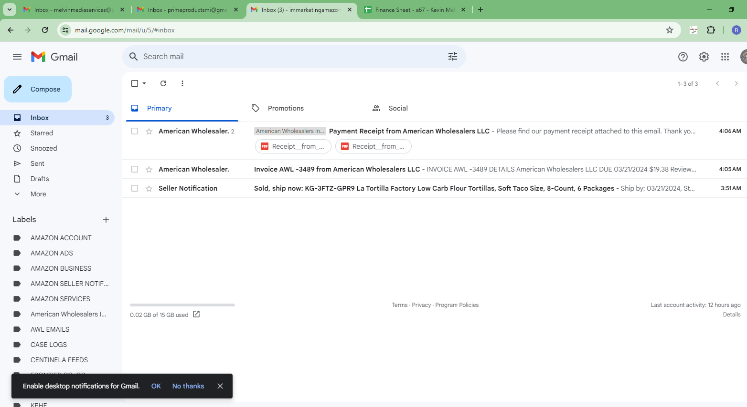
Task: Check the Seller Notification email checkbox
Action: [135, 188]
